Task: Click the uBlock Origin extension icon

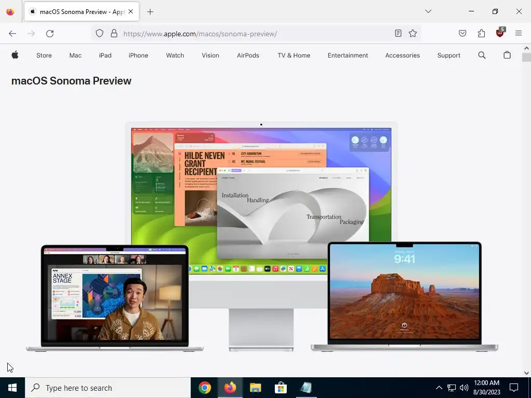Action: coord(500,33)
